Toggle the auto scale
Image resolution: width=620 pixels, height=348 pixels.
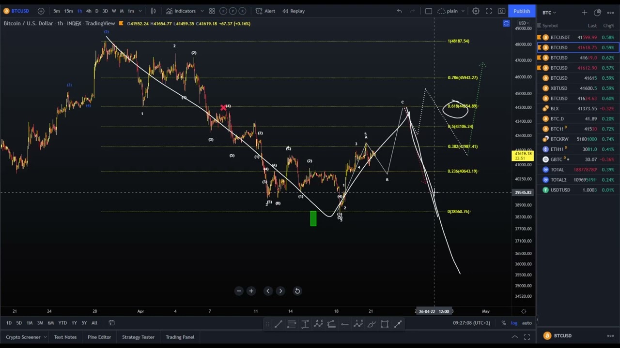[x=527, y=323]
